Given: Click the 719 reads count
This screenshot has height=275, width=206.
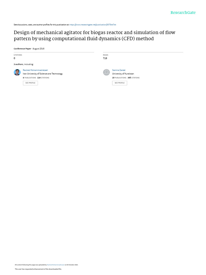Looking at the screenshot, I should [105, 58].
